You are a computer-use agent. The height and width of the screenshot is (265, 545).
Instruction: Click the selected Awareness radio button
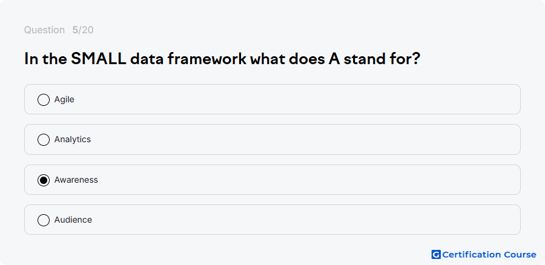pos(44,180)
